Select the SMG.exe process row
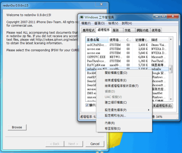 click(92, 93)
